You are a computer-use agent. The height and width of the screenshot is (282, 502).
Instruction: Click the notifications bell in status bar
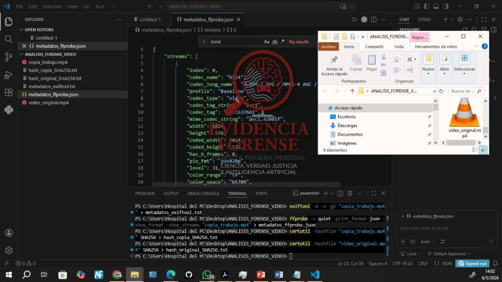[x=495, y=263]
